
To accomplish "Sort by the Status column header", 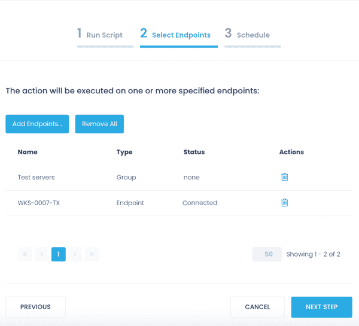I will [x=194, y=152].
